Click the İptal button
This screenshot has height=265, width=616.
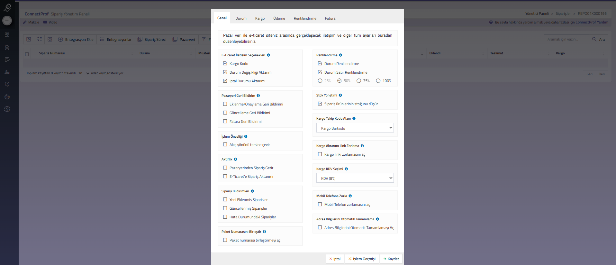point(335,259)
